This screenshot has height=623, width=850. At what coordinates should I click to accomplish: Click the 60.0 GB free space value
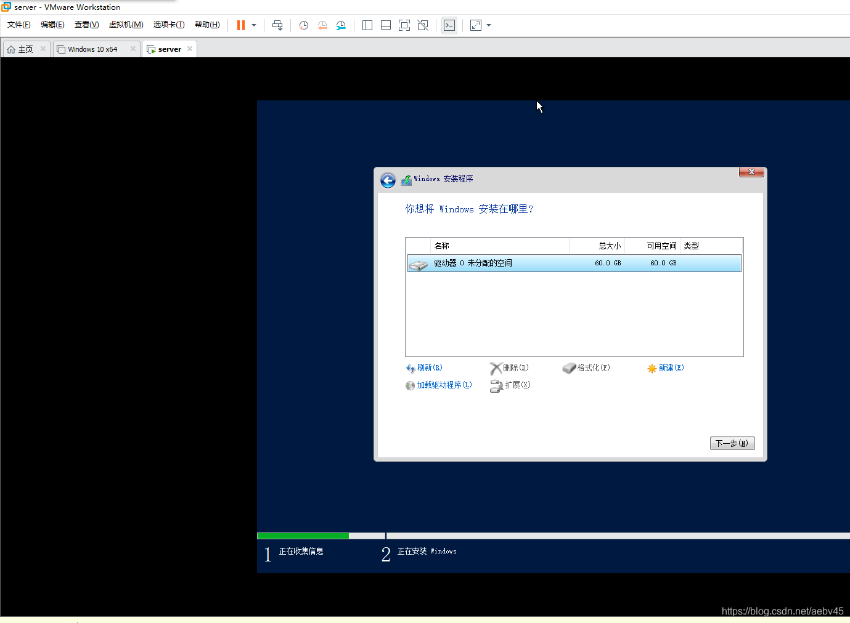click(x=663, y=263)
